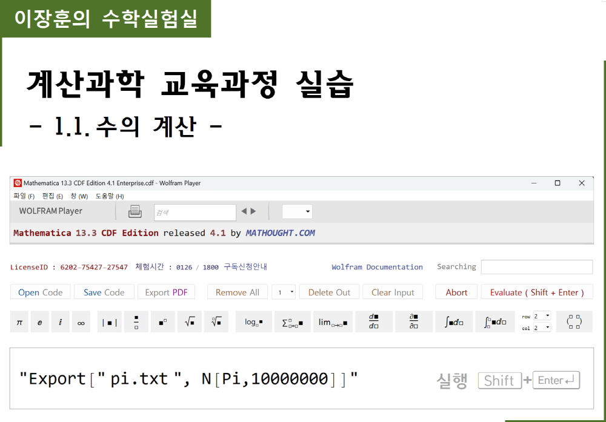Insert Euler's number e symbol
The width and height of the screenshot is (606, 422).
point(40,322)
